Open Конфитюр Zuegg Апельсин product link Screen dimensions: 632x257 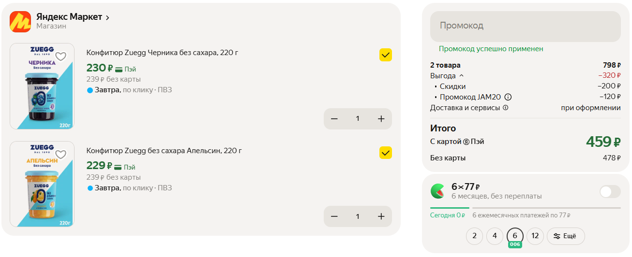coord(164,151)
